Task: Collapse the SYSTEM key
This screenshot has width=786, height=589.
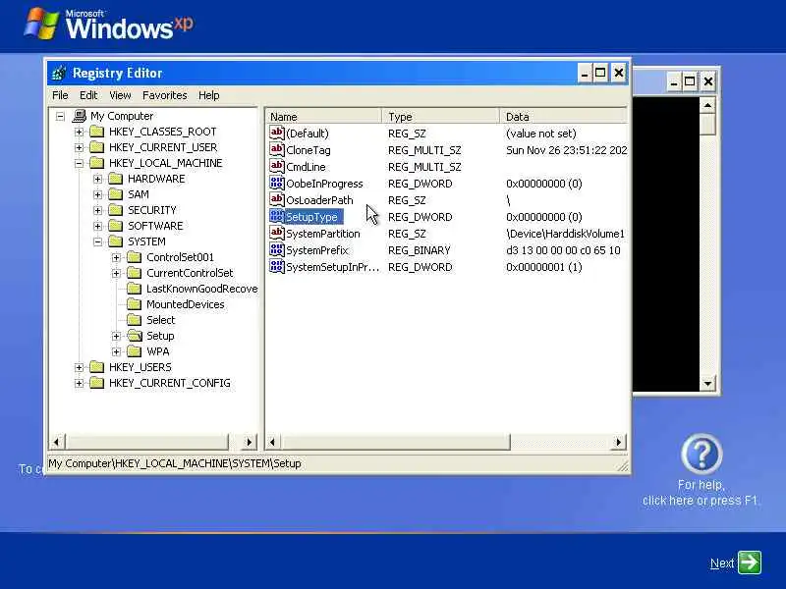Action: 98,241
